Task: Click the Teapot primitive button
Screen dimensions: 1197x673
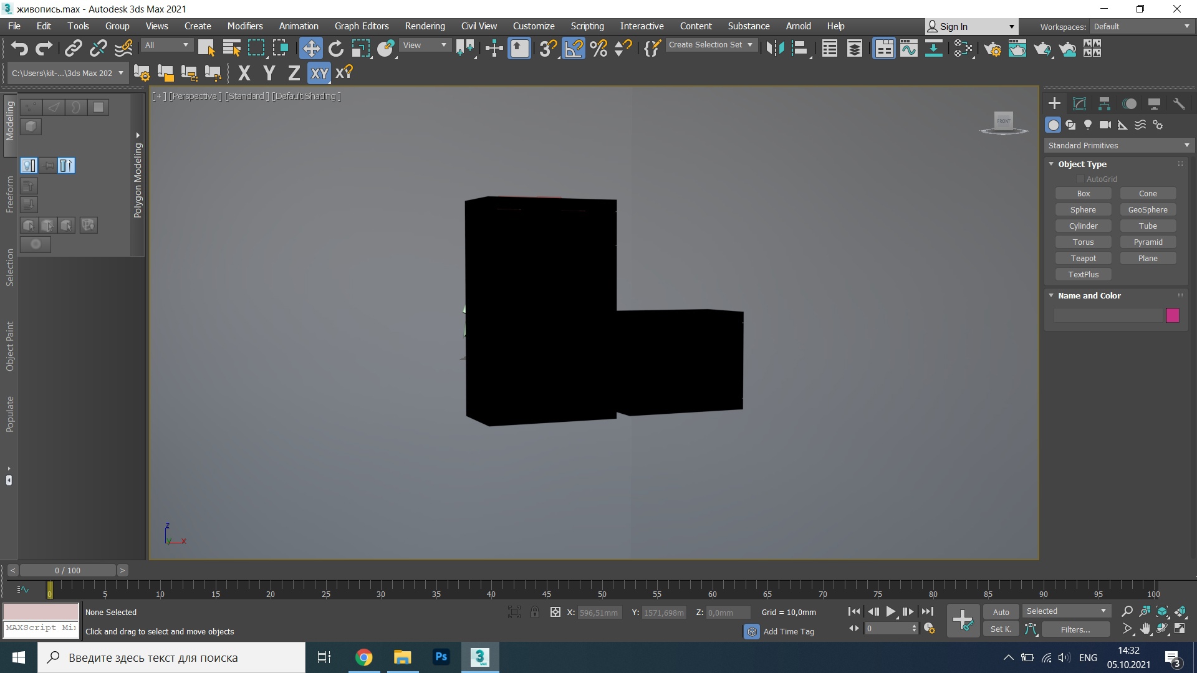Action: [x=1083, y=258]
